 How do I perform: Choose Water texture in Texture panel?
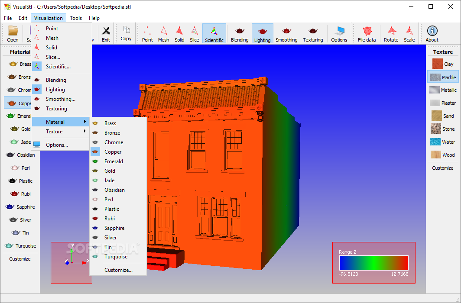pos(443,142)
